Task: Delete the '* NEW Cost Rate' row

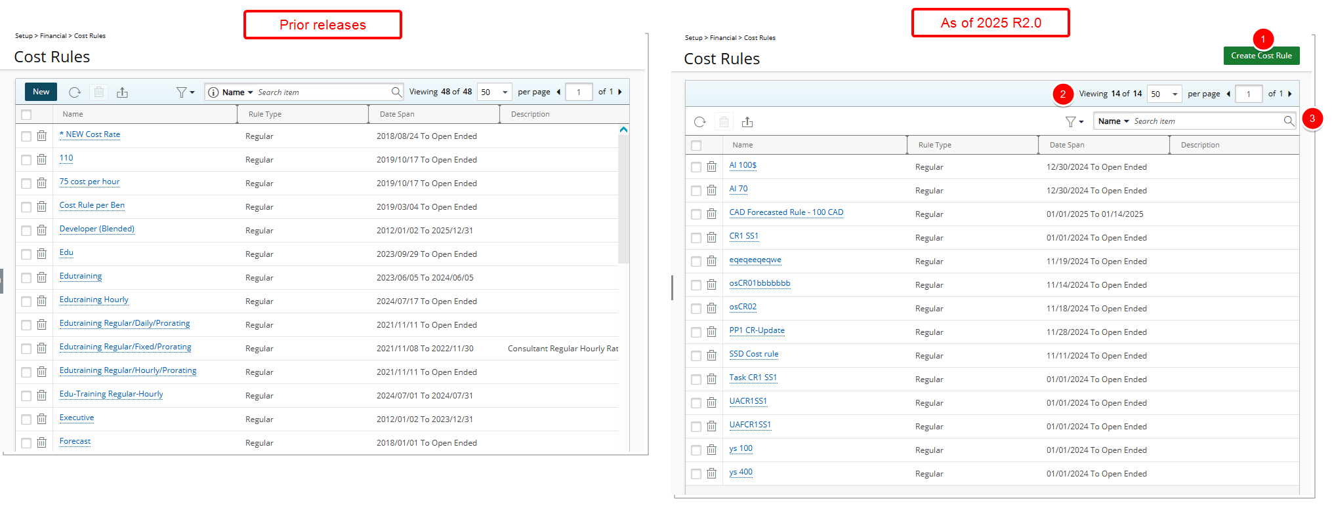Action: click(x=41, y=136)
